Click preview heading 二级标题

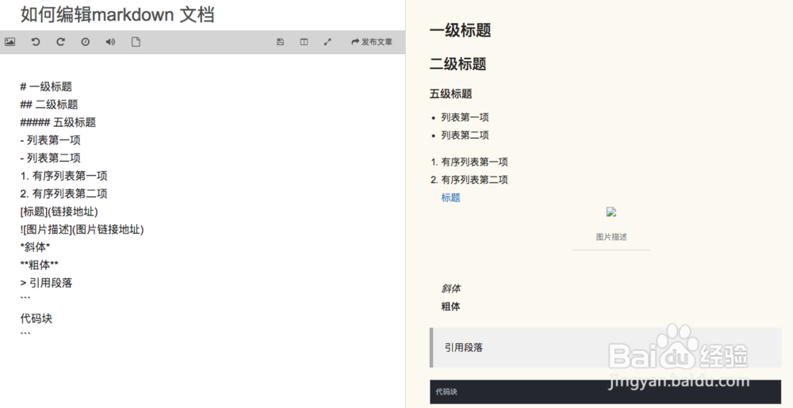pyautogui.click(x=458, y=64)
